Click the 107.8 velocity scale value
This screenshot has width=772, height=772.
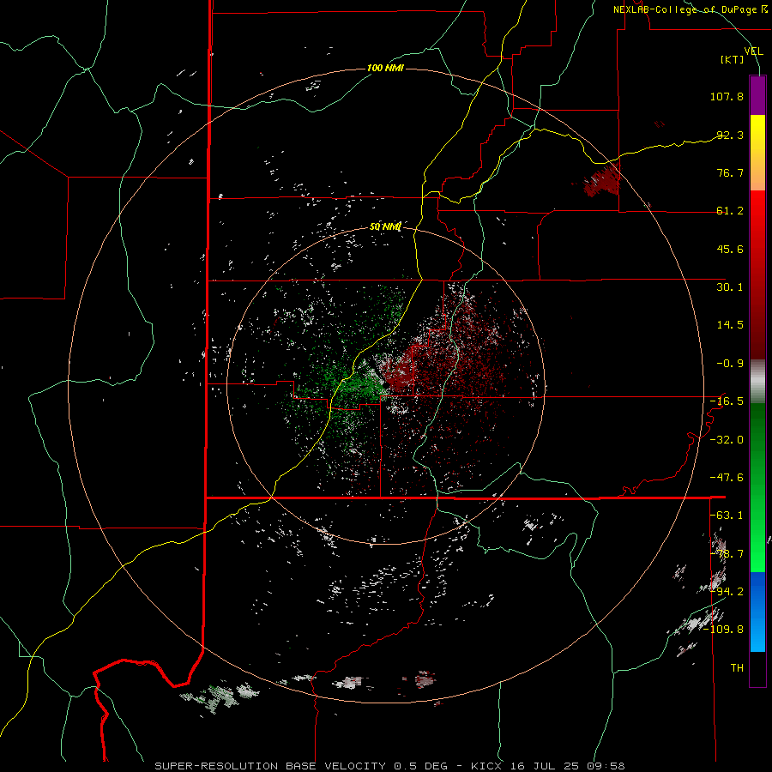point(727,96)
